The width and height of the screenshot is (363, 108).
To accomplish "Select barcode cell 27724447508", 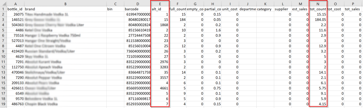I will (137, 35).
